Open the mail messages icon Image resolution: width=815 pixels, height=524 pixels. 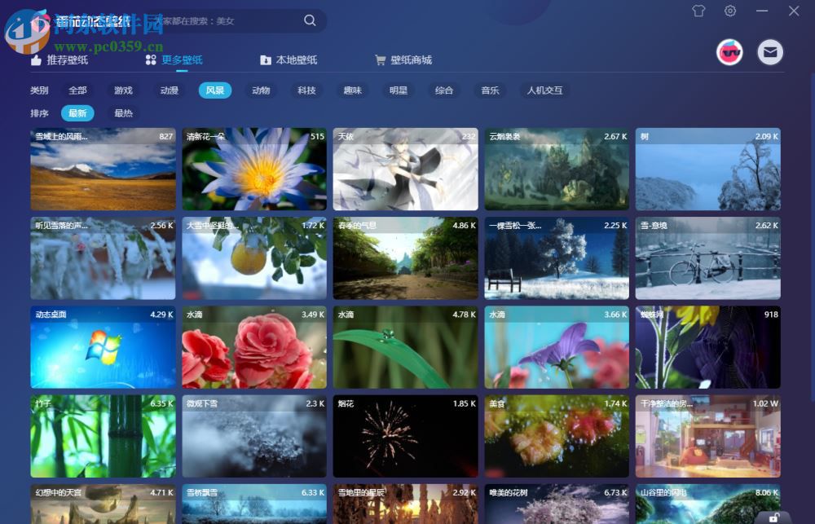tap(770, 52)
